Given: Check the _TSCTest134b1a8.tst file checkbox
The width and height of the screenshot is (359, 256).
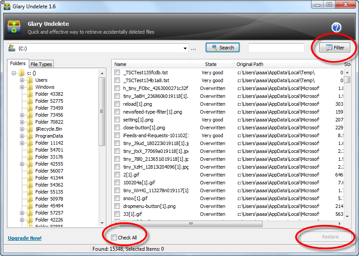Looking at the screenshot, I should click(117, 80).
